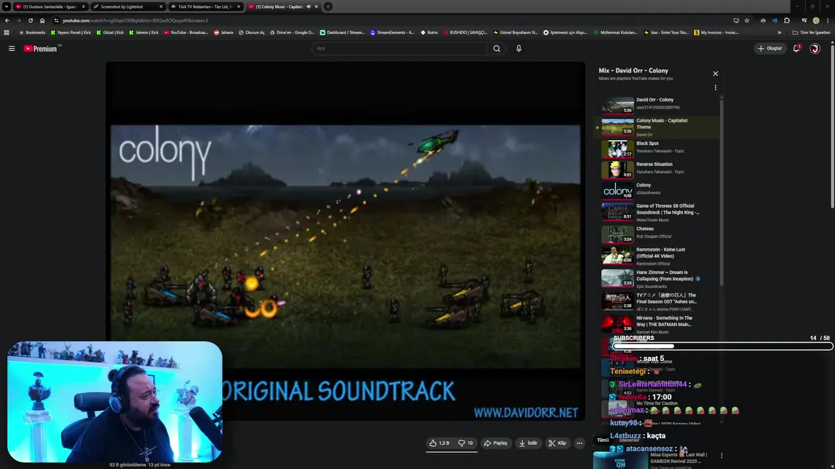Screen dimensions: 835x469
Task: Open the Bookmarks folder in bookmarks bar
Action: pos(32,32)
